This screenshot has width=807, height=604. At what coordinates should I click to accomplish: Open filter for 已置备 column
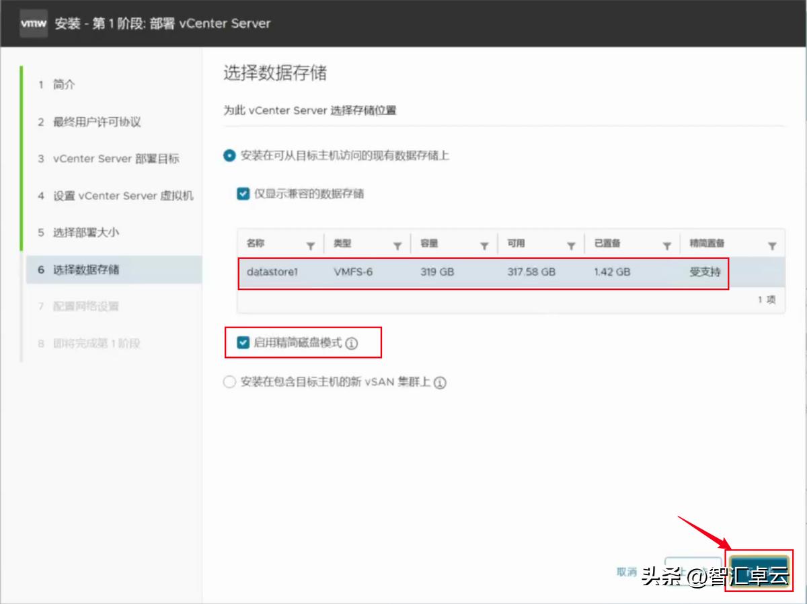pos(667,246)
